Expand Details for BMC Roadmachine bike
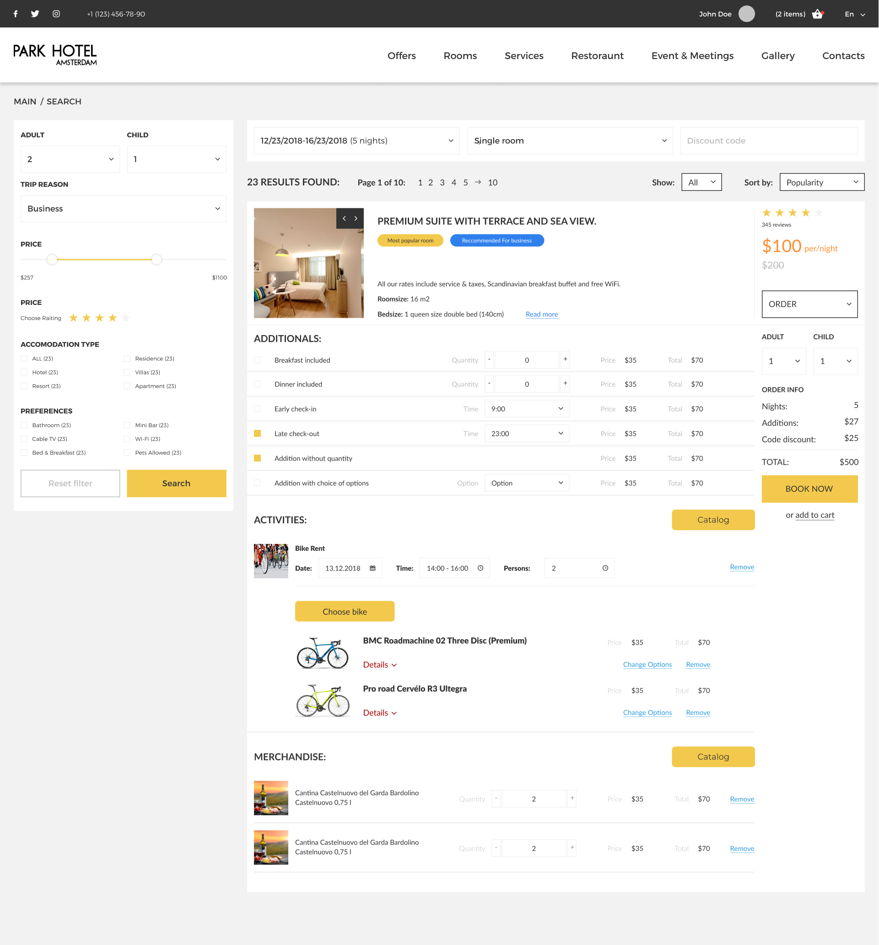The height and width of the screenshot is (945, 879). point(379,664)
